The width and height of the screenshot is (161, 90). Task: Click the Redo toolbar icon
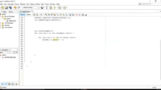(19, 7)
